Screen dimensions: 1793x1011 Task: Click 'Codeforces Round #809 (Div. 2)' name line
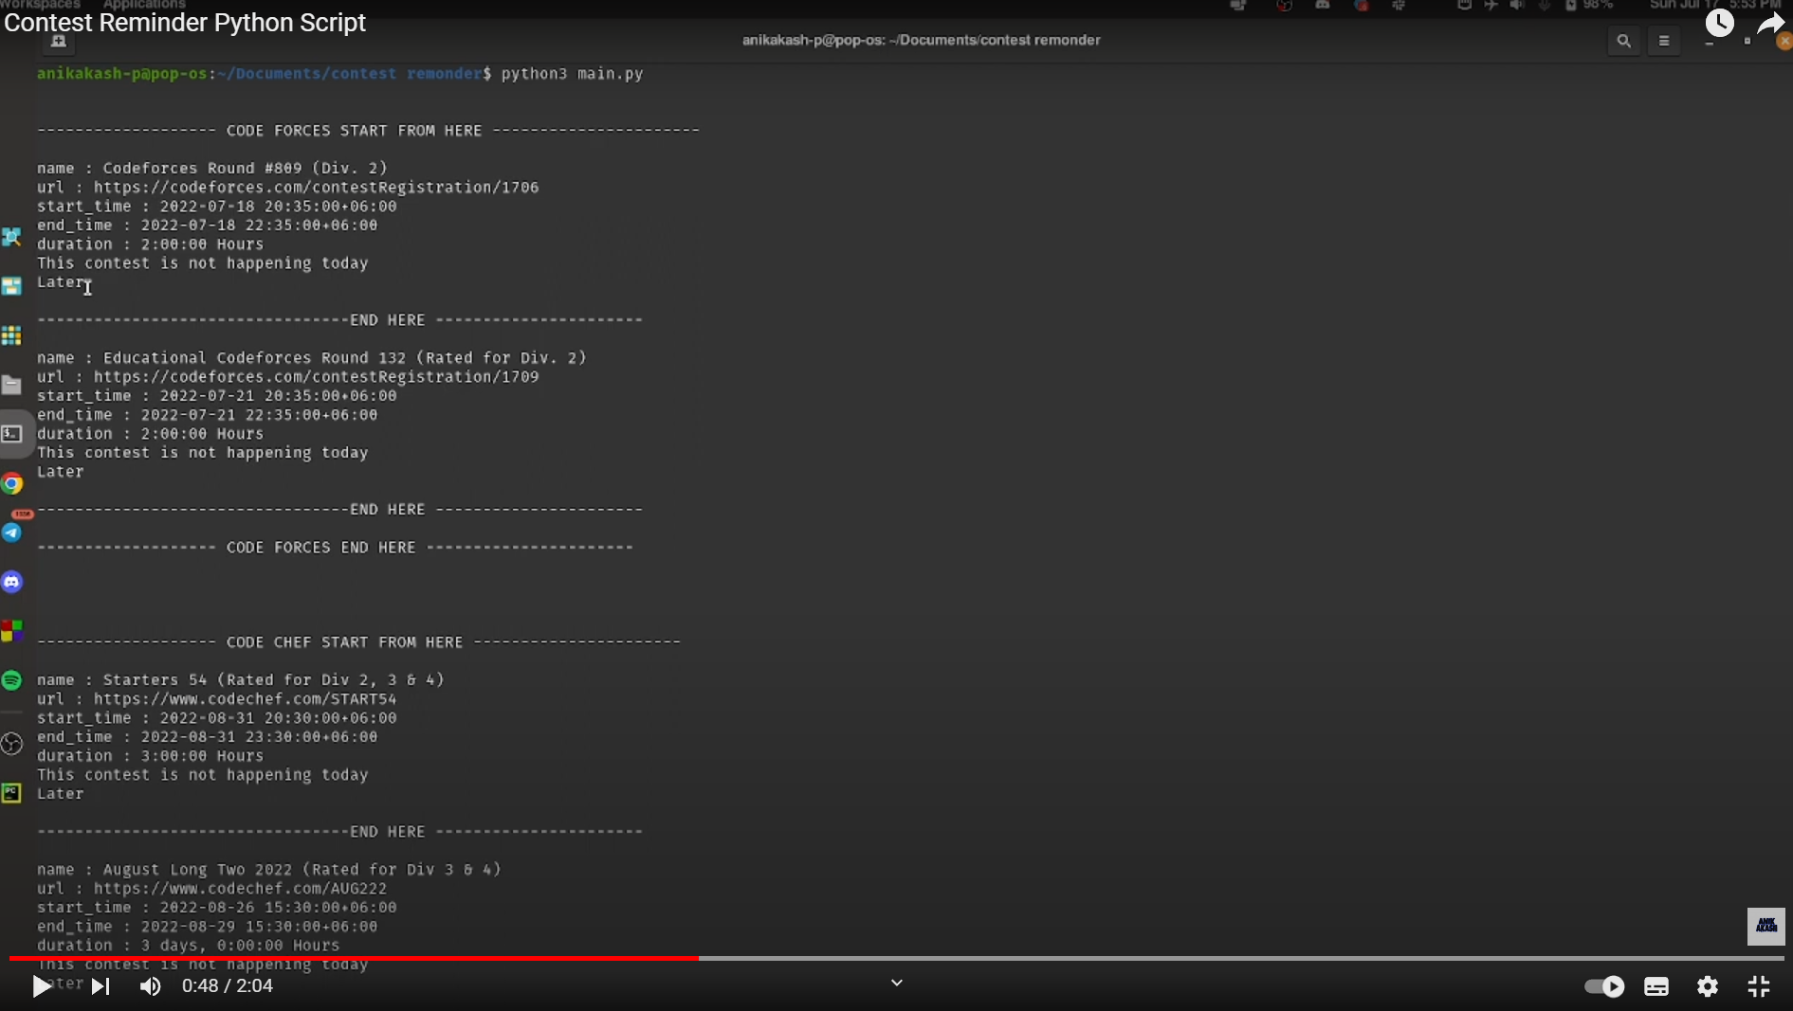pyautogui.click(x=211, y=169)
